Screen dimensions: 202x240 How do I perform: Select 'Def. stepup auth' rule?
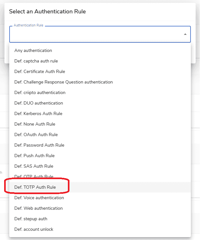coord(31,219)
